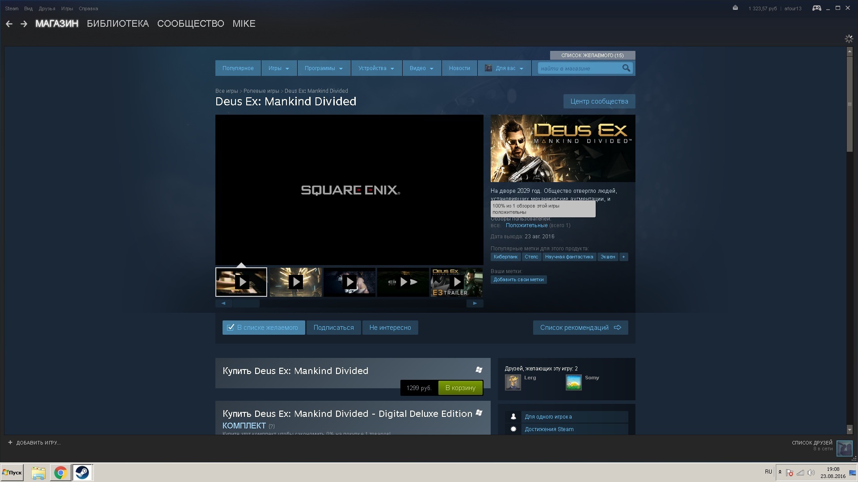Click 'Не интересно' button
The image size is (858, 482).
390,328
